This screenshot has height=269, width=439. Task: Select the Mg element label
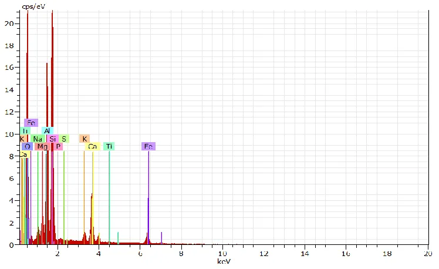(x=43, y=146)
